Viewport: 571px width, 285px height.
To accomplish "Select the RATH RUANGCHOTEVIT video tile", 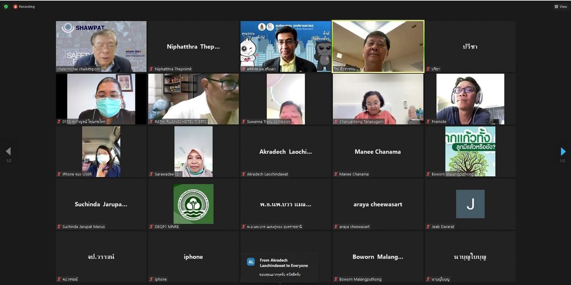I will coord(193,99).
